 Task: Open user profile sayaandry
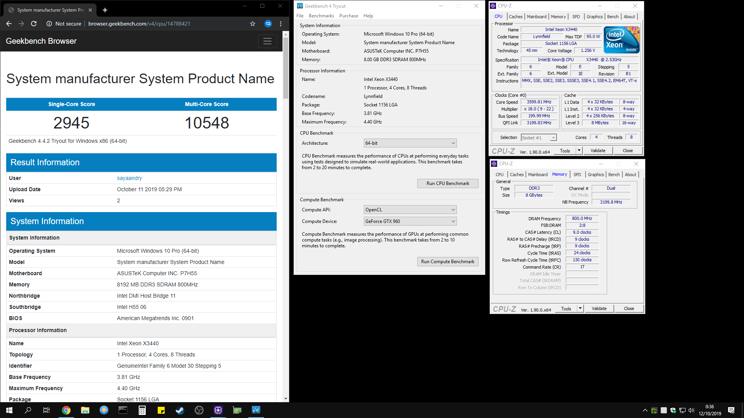click(129, 178)
